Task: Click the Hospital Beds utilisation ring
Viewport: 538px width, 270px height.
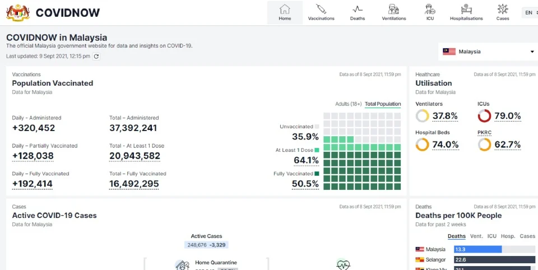Action: click(423, 145)
